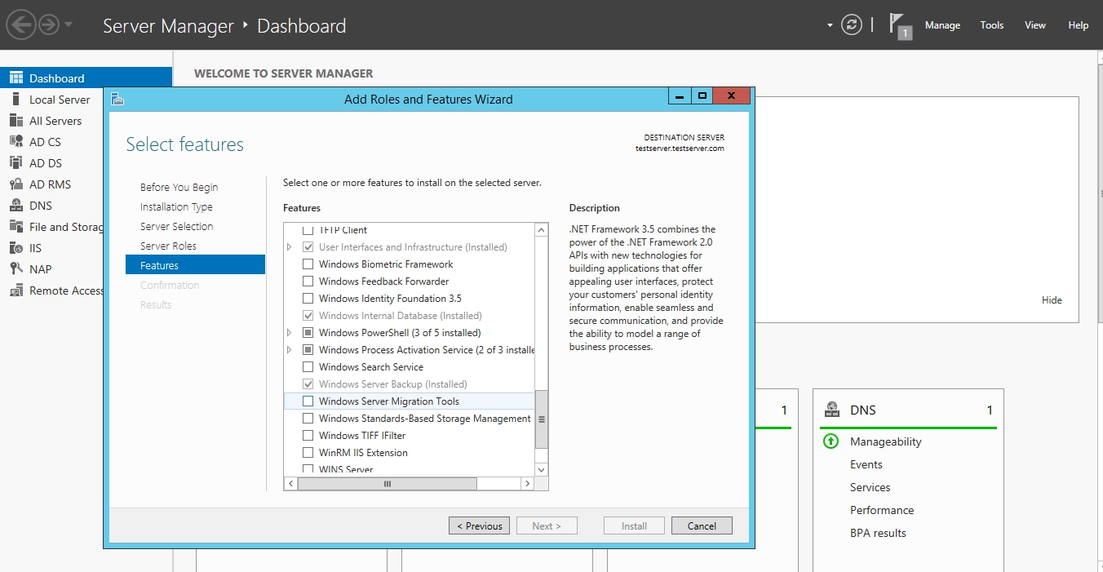
Task: Open the NAP sidebar icon
Action: point(16,269)
